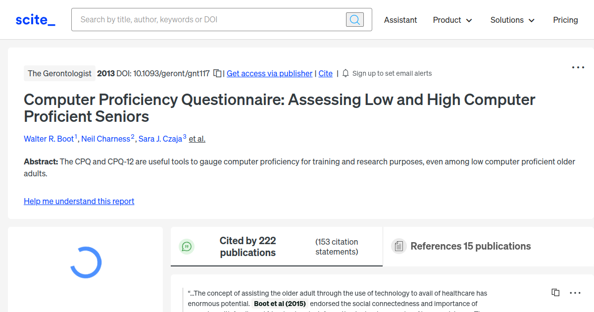594x312 pixels.
Task: Open Walter R. Boot's author page
Action: 49,139
